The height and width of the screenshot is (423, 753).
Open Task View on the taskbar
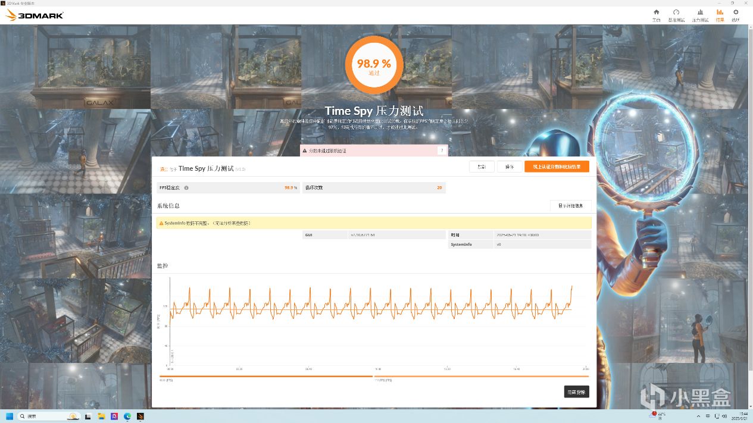pos(88,416)
